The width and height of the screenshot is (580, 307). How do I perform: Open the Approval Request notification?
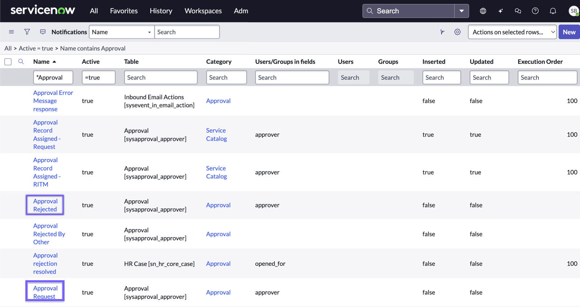45,293
